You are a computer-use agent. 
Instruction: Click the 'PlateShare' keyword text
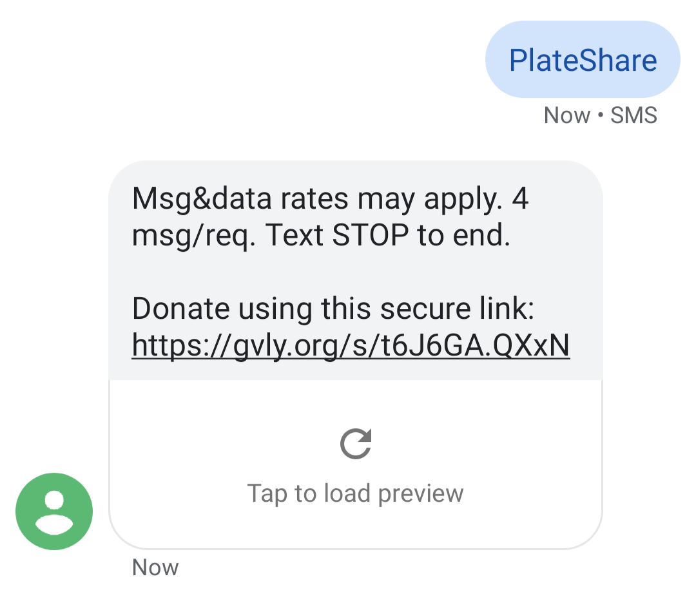583,61
